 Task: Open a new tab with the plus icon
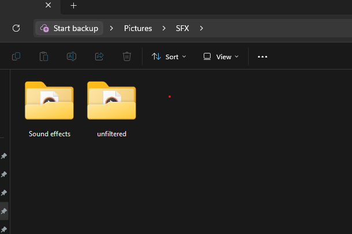73,6
